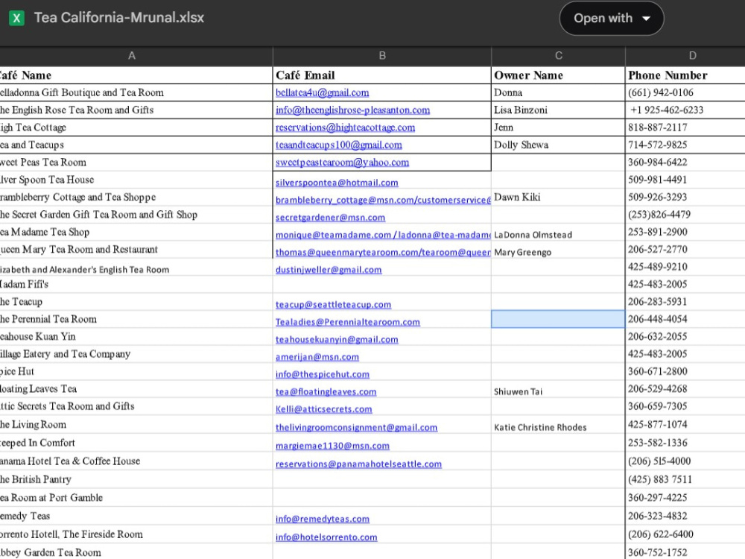Viewport: 745px width, 559px height.
Task: Select owner cell 'Dawn Kiki'
Action: 558,198
